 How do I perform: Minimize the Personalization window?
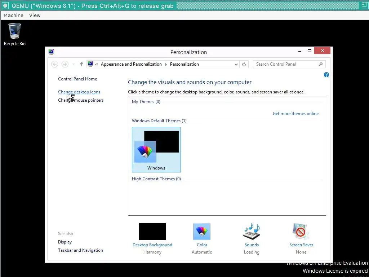300,51
